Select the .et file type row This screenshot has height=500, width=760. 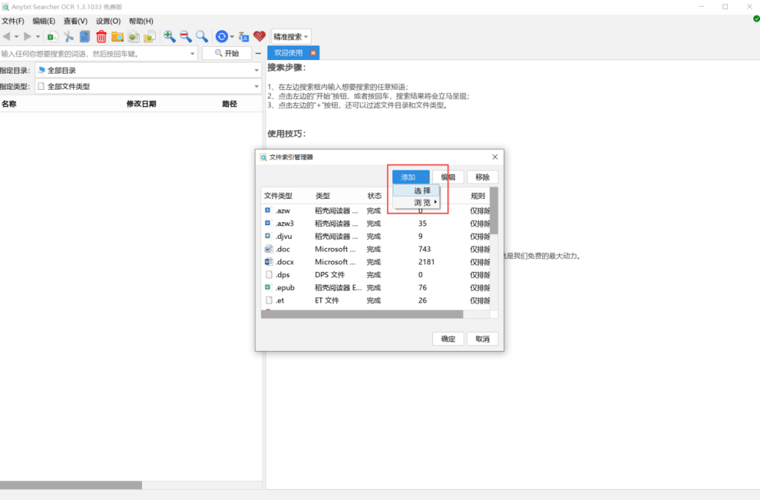coord(376,300)
